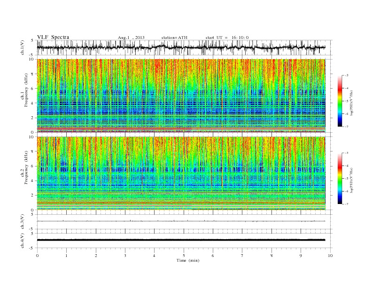Click the "2" kHz tick of ch.1 spectrogram
Screen dimensions: 372x287
pos(32,118)
